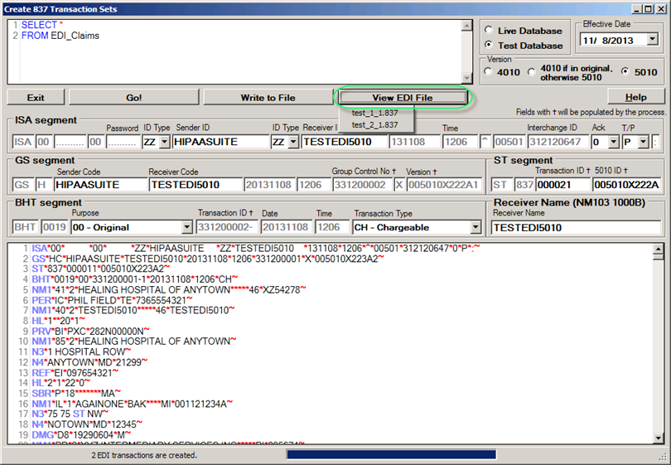Open the Ack dropdown in ISA segment
671x465 pixels.
coord(613,142)
